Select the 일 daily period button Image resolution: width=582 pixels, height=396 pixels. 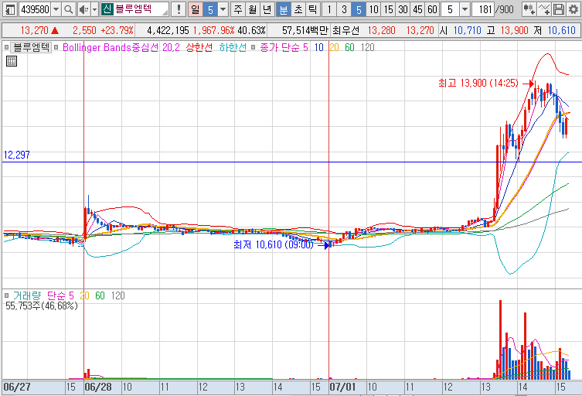196,9
